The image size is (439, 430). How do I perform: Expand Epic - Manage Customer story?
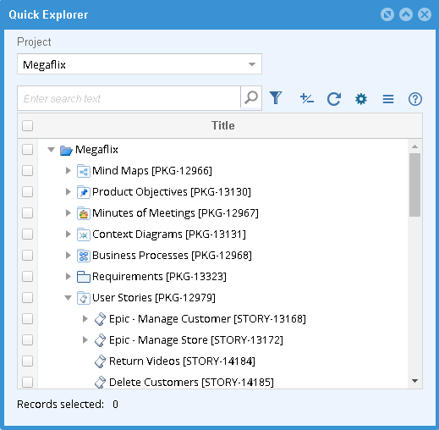tap(85, 318)
